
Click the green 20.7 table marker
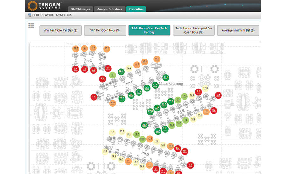coord(171,102)
